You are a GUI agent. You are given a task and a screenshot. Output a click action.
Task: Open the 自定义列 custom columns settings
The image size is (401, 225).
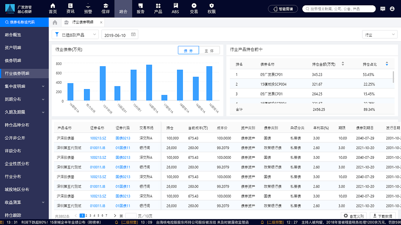pos(354,216)
